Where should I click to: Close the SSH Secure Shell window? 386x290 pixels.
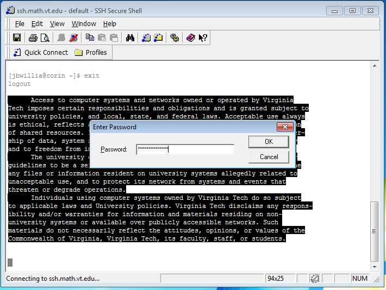370,11
